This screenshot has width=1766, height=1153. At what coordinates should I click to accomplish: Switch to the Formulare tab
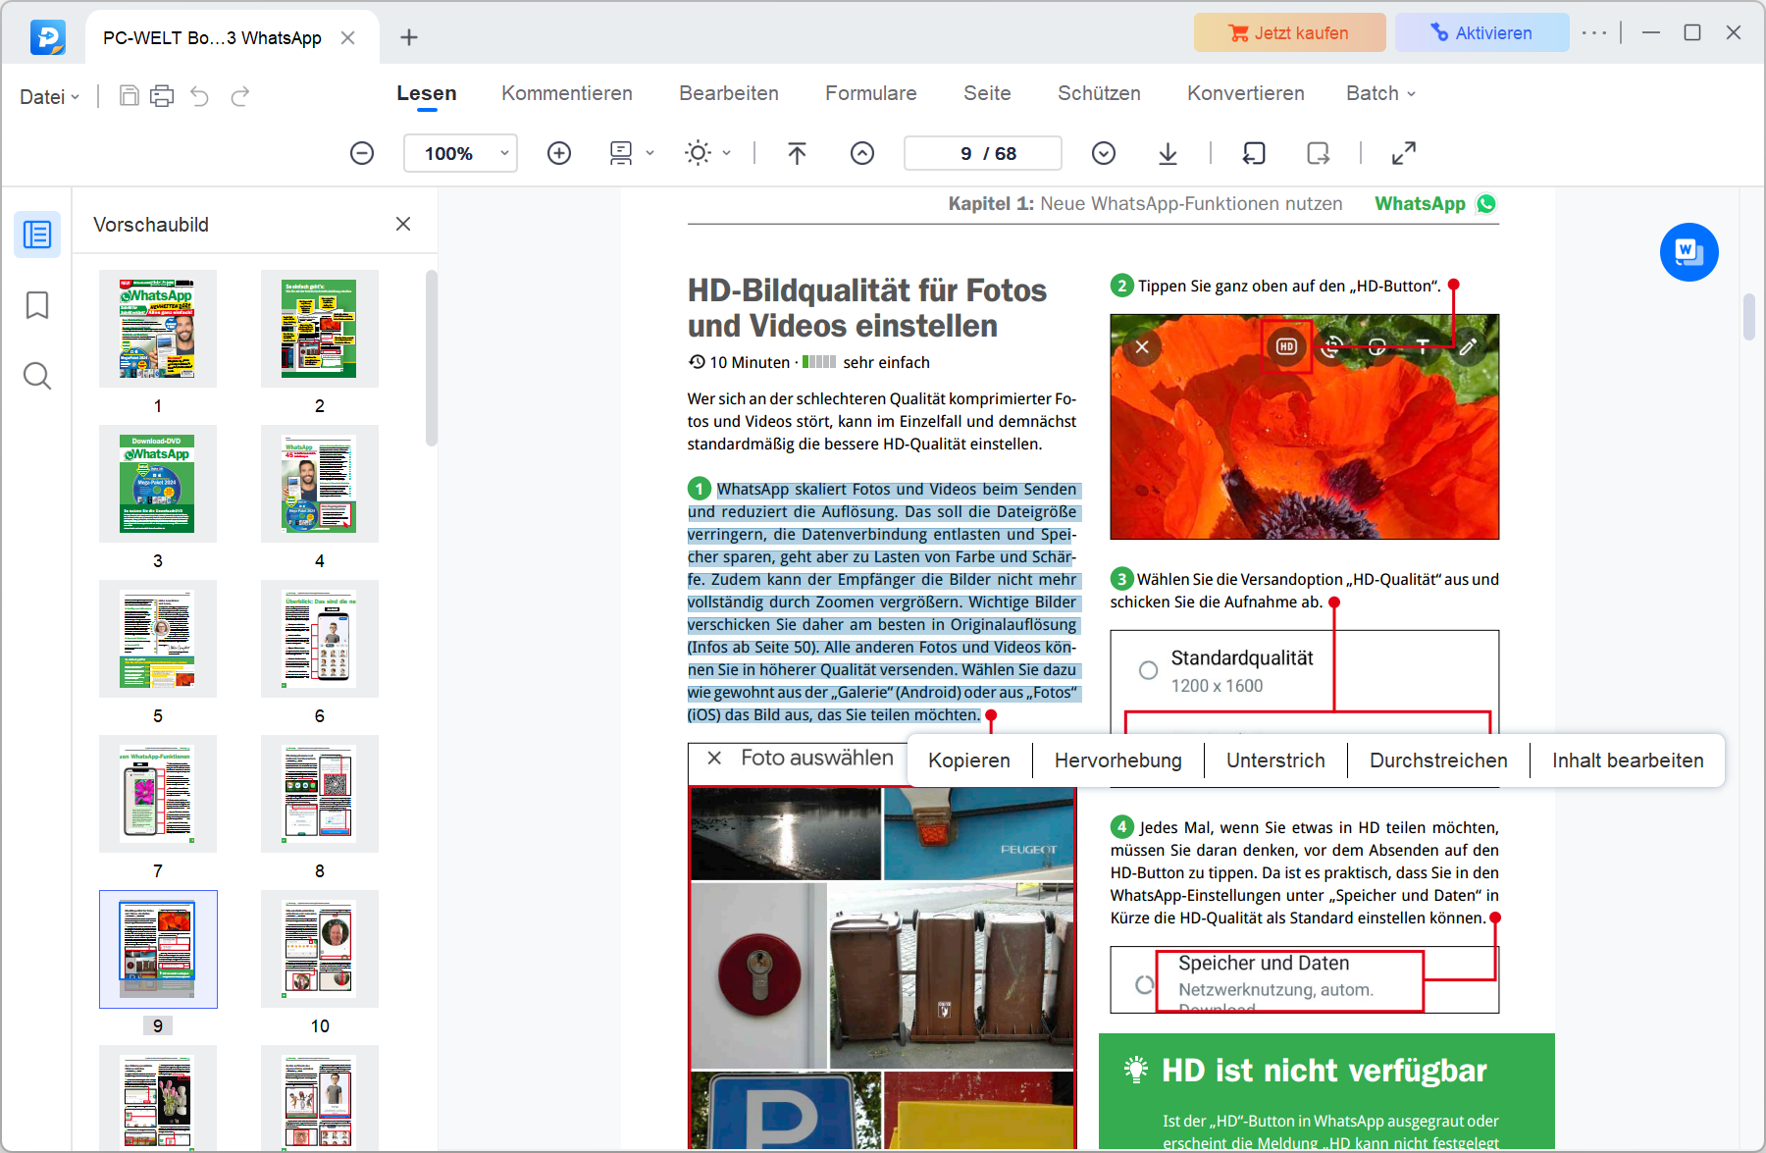click(871, 93)
